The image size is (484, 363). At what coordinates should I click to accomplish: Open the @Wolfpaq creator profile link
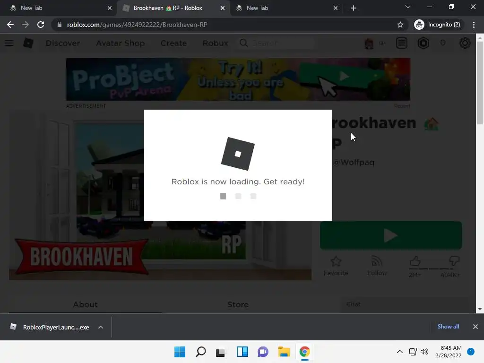coord(354,163)
